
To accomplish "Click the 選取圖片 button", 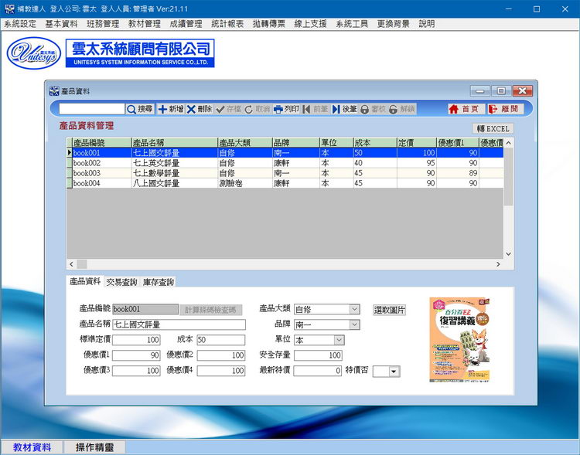I will point(390,310).
